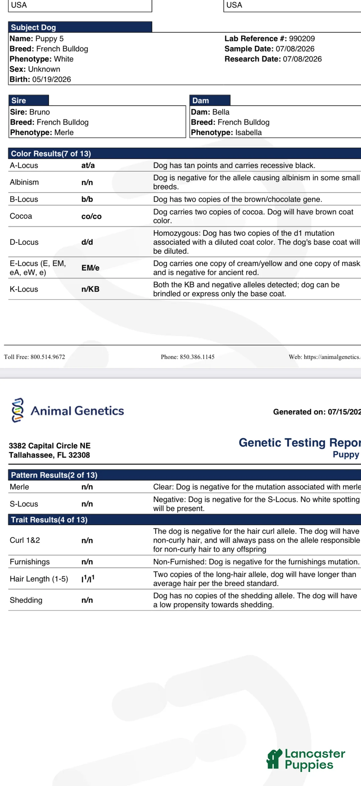Screen dimensions: 361x786
Task: Click the Animal Genetics DNA helix logo
Action: (18, 410)
